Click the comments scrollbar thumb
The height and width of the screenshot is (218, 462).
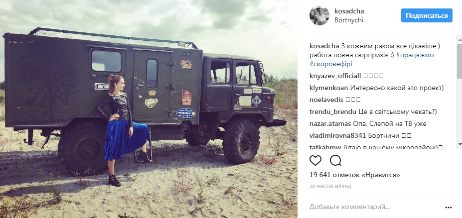[x=460, y=61]
